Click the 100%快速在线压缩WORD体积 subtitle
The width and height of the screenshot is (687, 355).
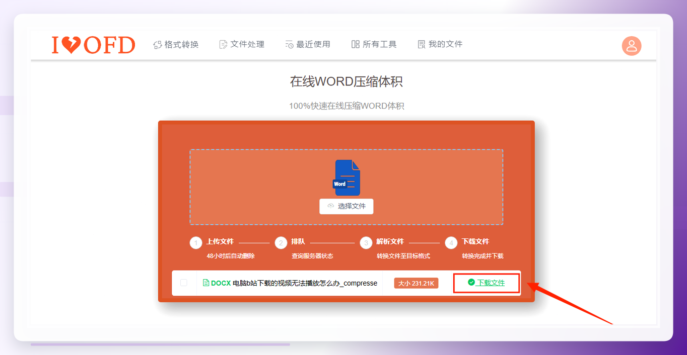click(347, 106)
